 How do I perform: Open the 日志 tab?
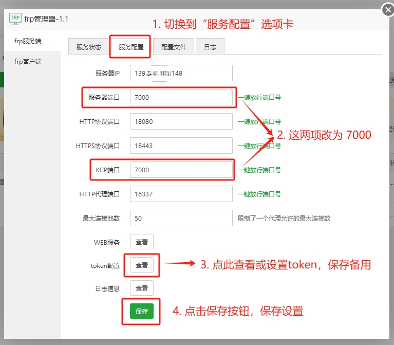coord(210,47)
